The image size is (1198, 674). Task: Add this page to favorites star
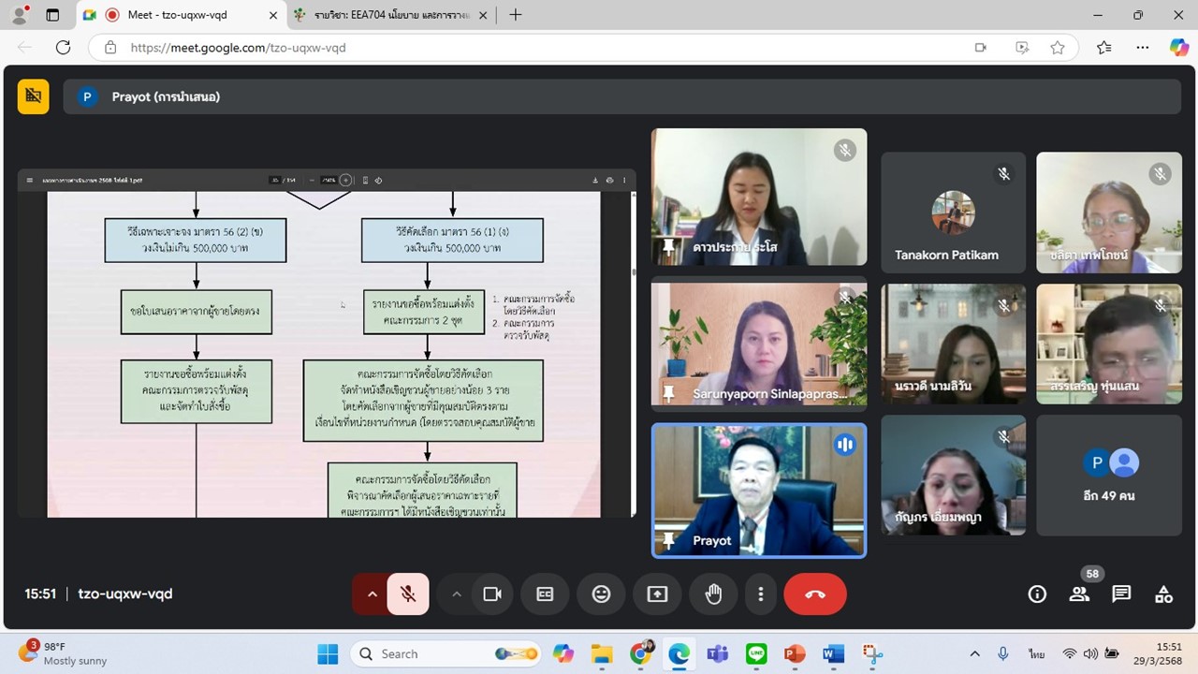click(x=1058, y=48)
